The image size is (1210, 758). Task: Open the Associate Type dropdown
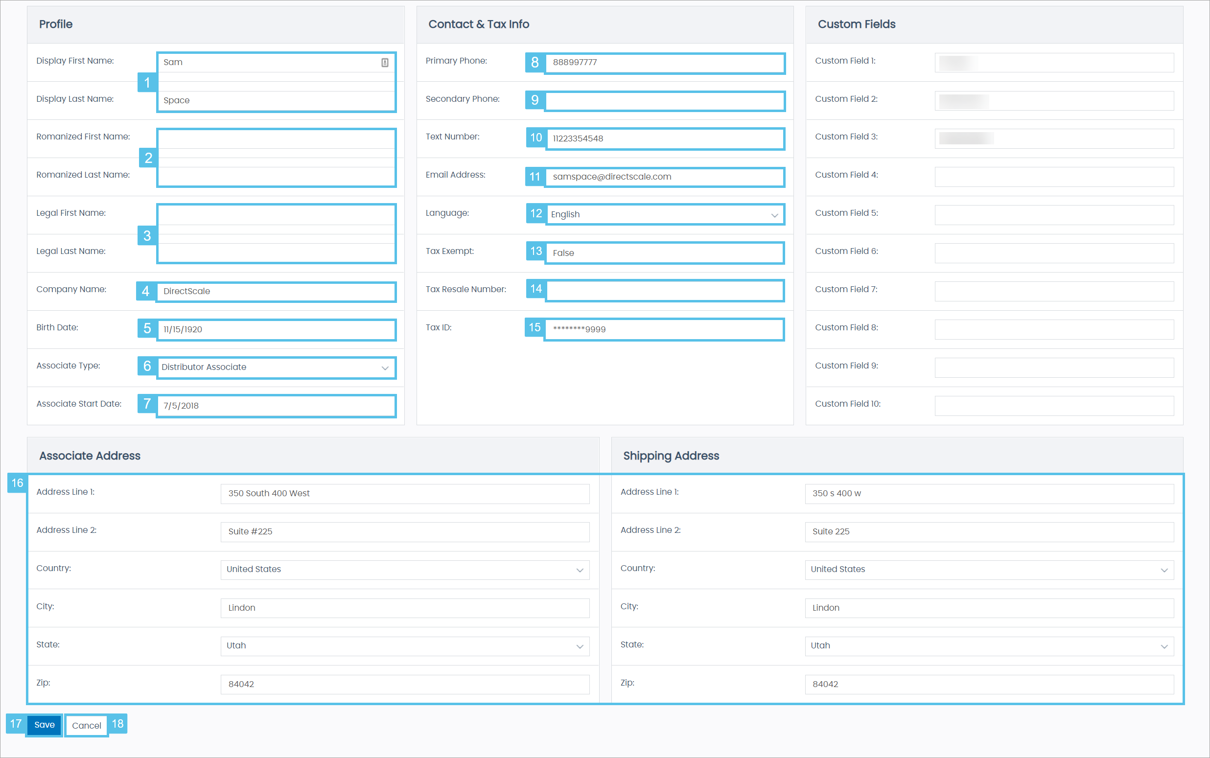[276, 368]
